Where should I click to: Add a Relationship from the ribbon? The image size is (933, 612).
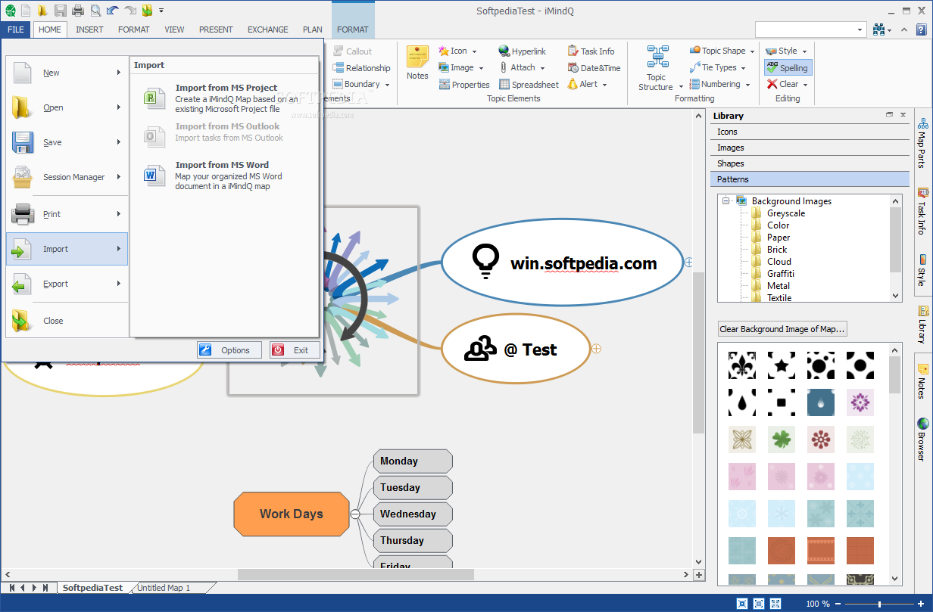click(x=361, y=68)
